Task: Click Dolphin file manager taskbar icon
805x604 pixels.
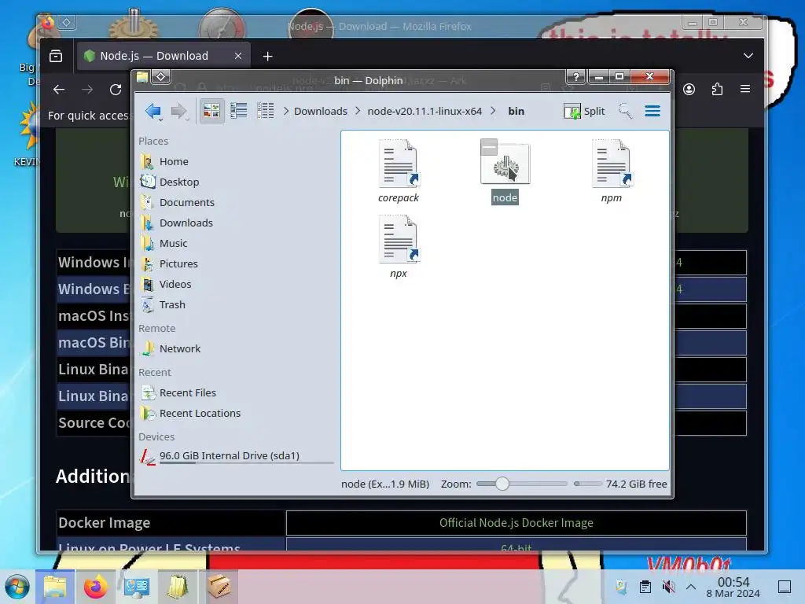Action: [55, 587]
